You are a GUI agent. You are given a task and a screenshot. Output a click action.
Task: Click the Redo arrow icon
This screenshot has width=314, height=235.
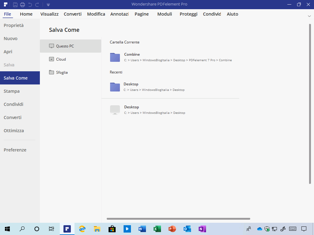pos(37,5)
